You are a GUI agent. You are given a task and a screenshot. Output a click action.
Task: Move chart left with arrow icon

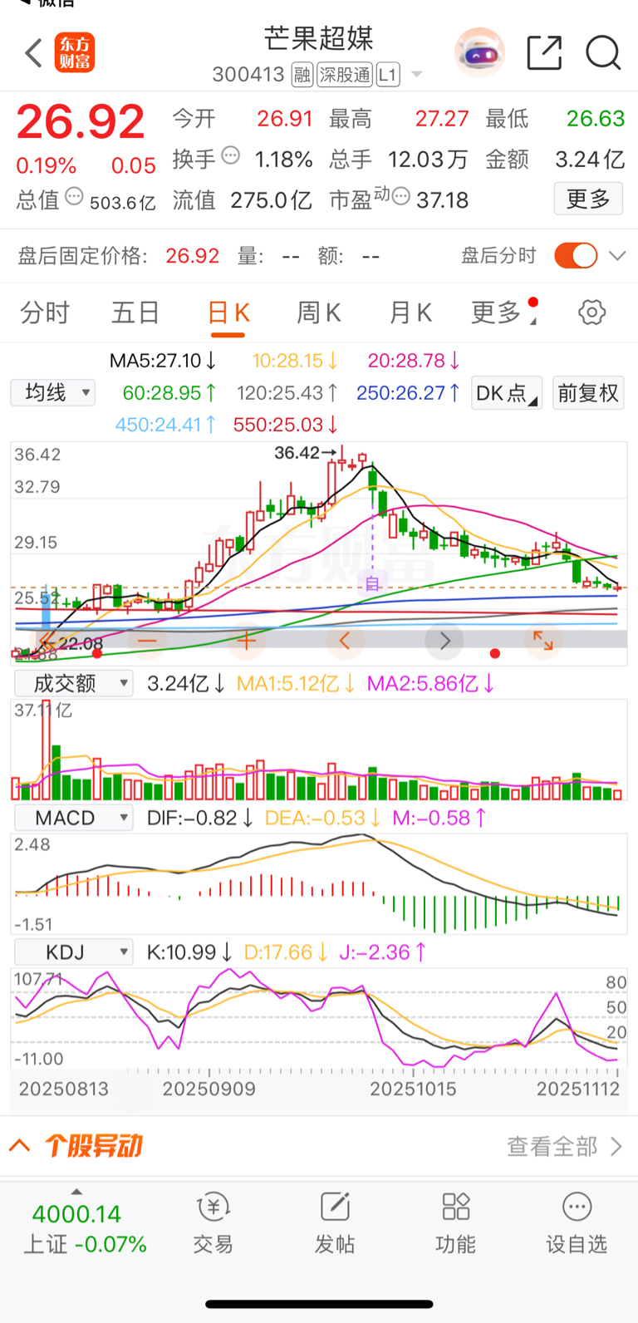tap(345, 641)
